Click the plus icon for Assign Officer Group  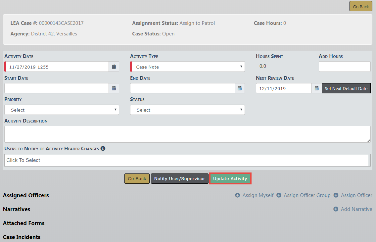[279, 195]
